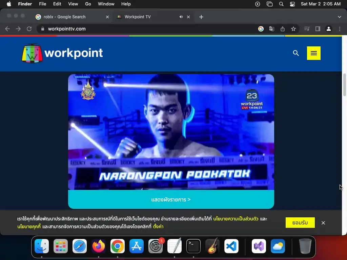Open the Chrome profile icon
Screen dimensions: 347x260
tap(329, 29)
